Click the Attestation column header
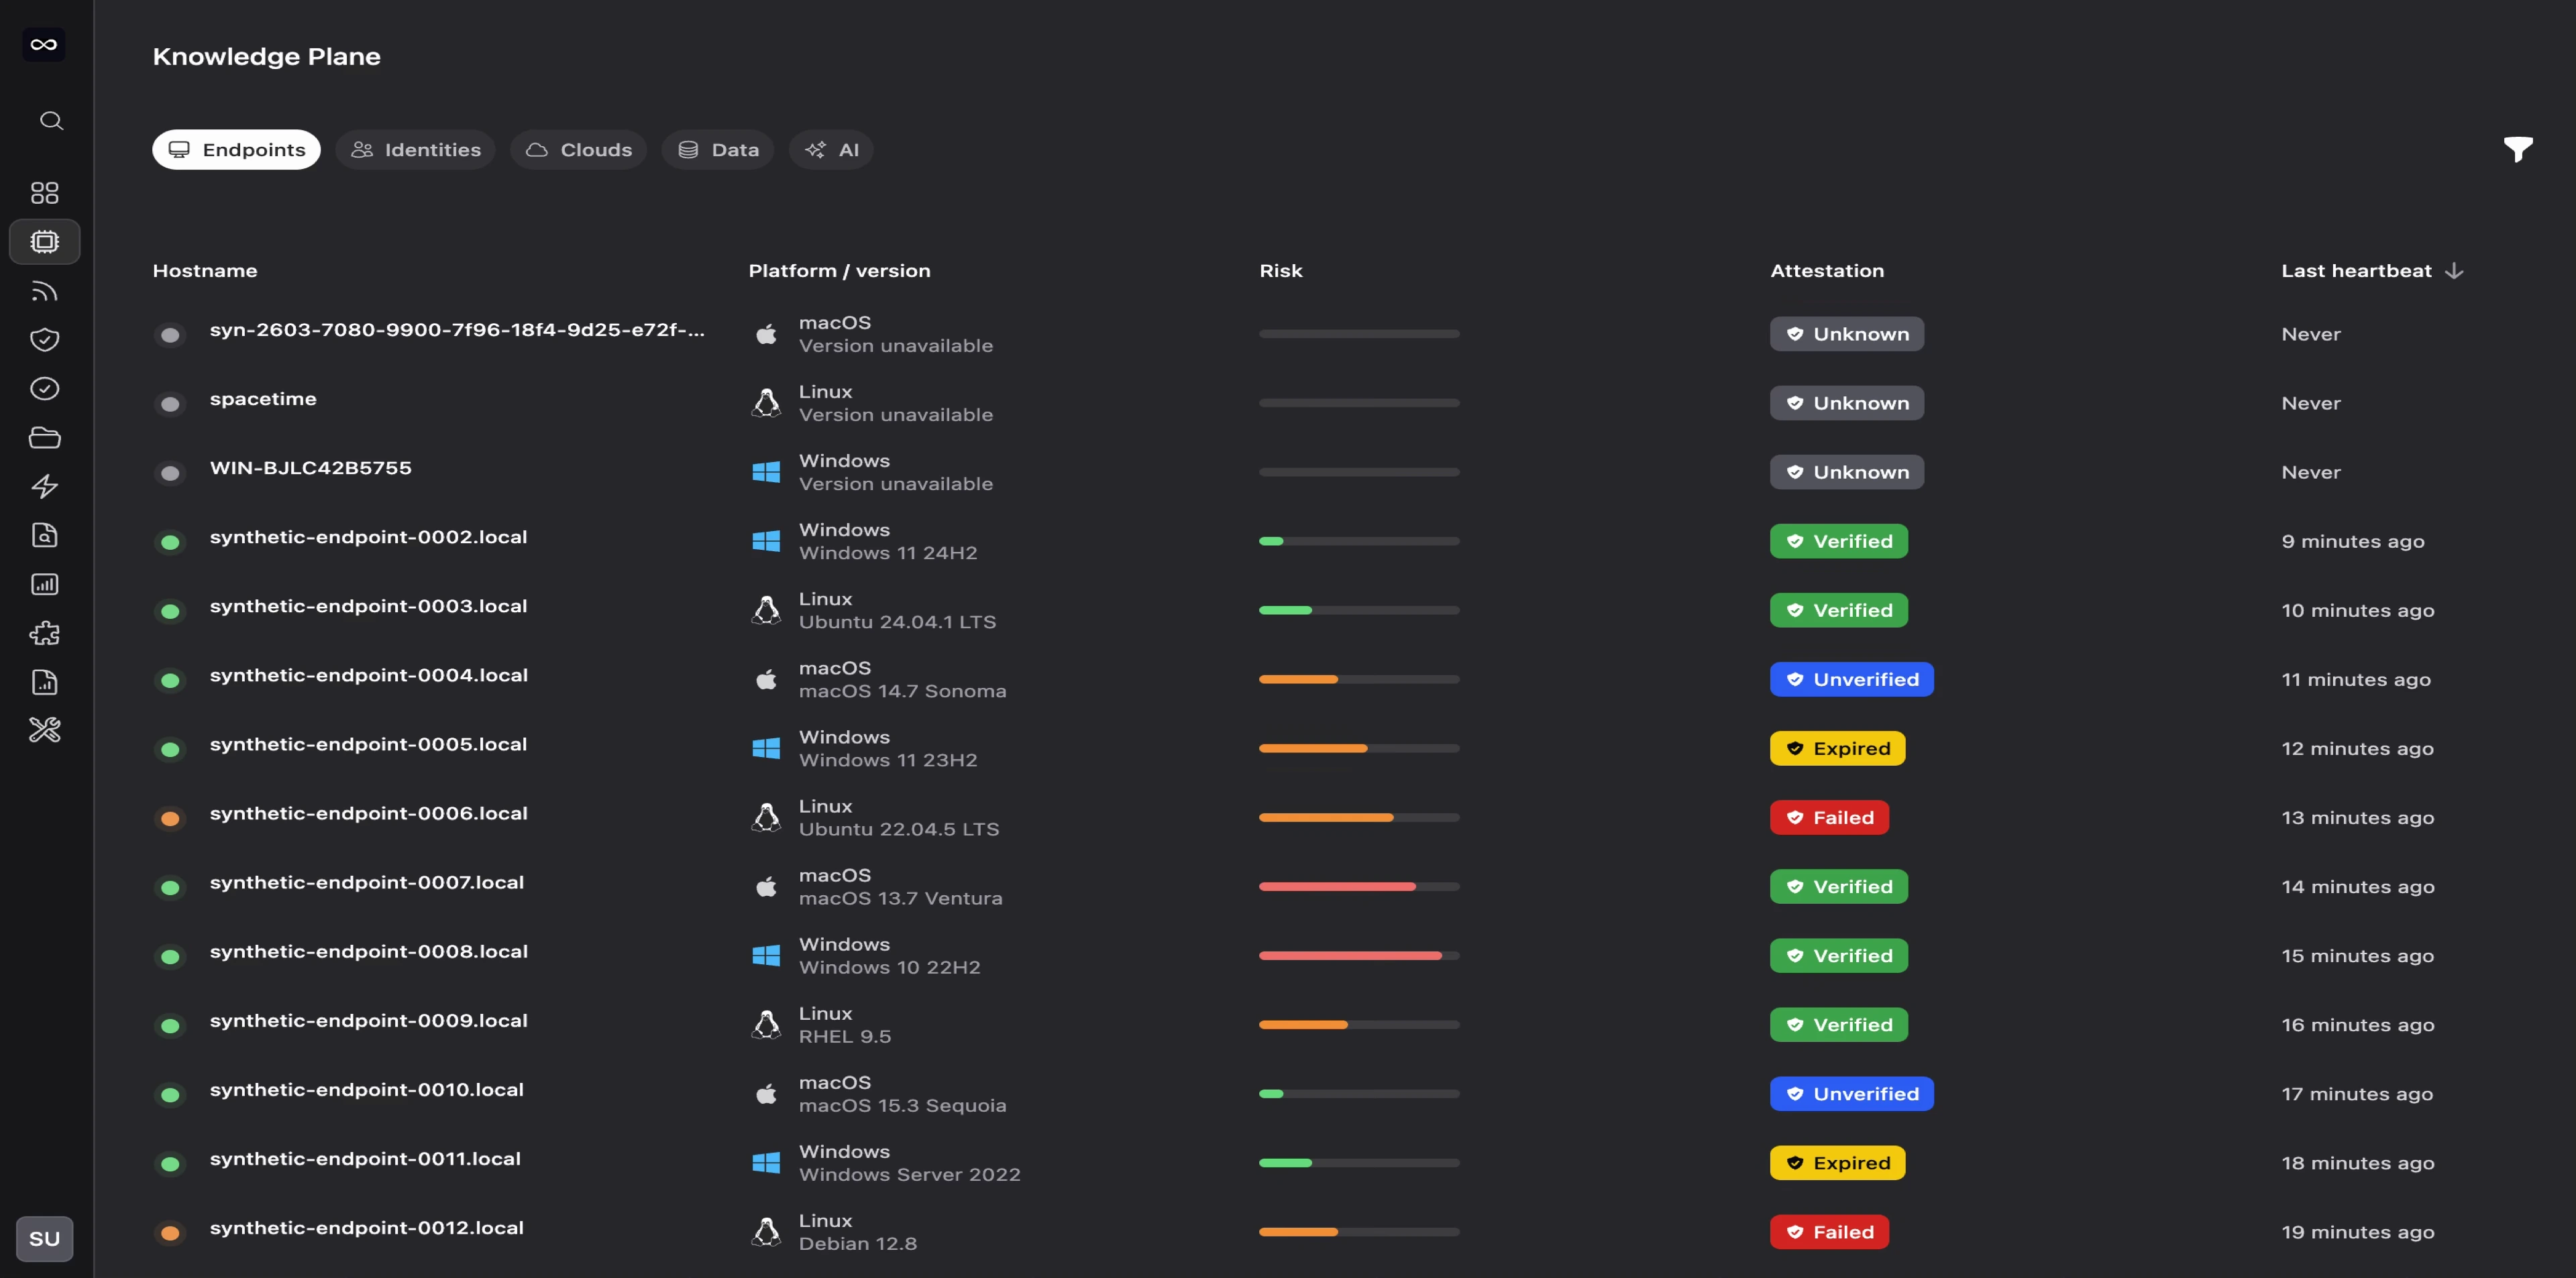Screen dimensions: 2576x1278 click(1827, 271)
